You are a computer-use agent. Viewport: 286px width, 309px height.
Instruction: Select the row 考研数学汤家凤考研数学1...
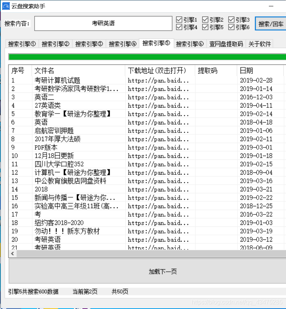[x=147, y=89]
